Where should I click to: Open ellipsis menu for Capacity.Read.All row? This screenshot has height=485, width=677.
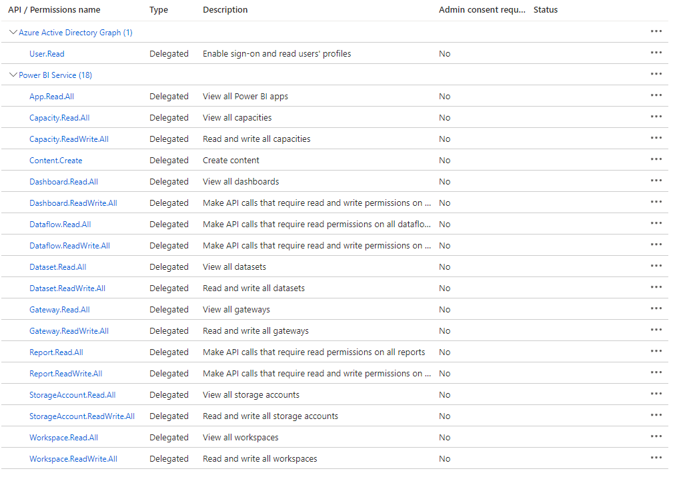coord(656,117)
